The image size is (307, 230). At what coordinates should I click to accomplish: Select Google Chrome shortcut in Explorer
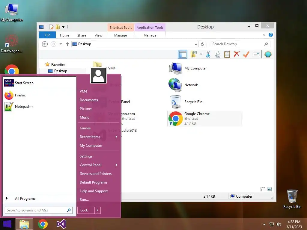(x=205, y=119)
